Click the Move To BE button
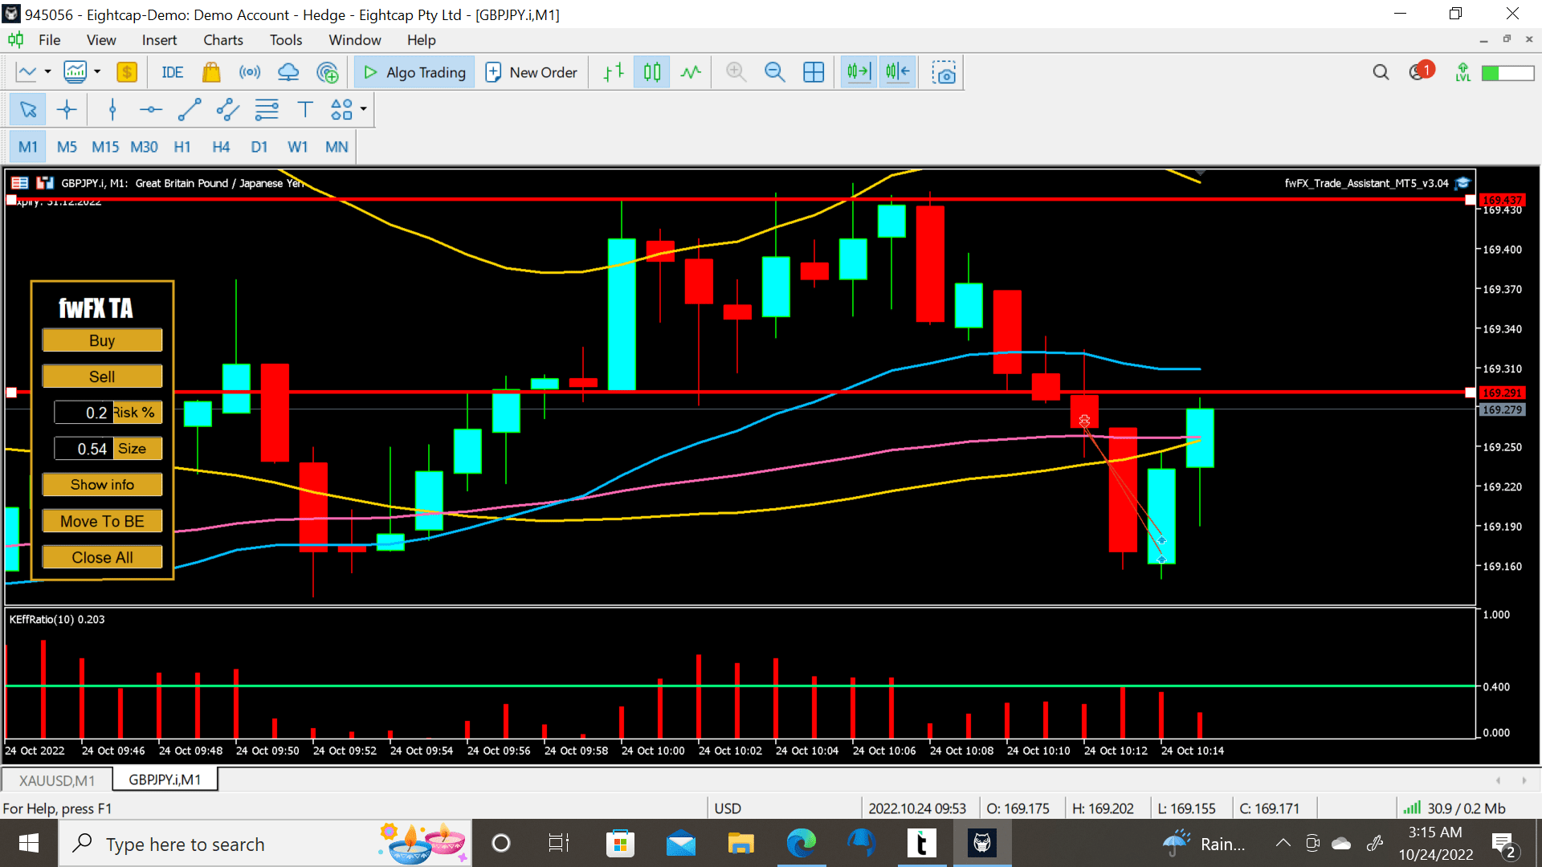Image resolution: width=1542 pixels, height=867 pixels. pos(102,521)
